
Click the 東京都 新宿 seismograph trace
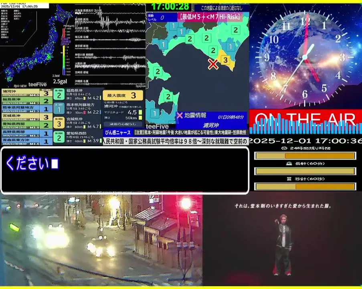[110, 48]
